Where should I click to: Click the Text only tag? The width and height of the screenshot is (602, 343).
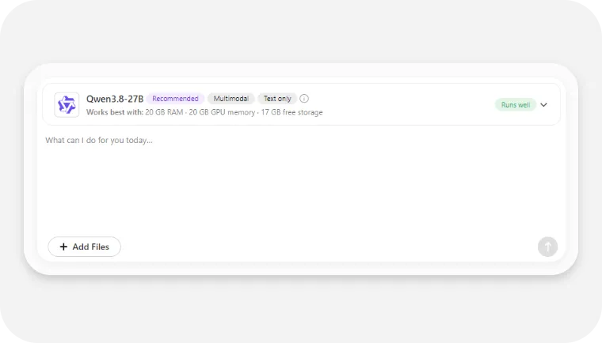click(x=277, y=99)
